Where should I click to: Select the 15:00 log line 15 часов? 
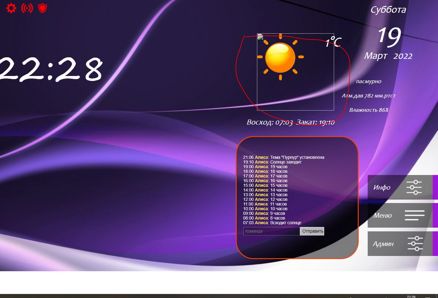coord(265,185)
